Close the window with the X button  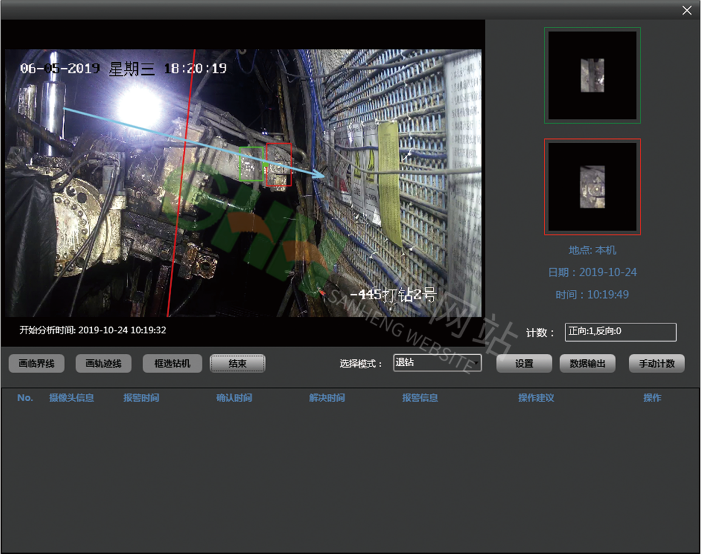click(687, 10)
